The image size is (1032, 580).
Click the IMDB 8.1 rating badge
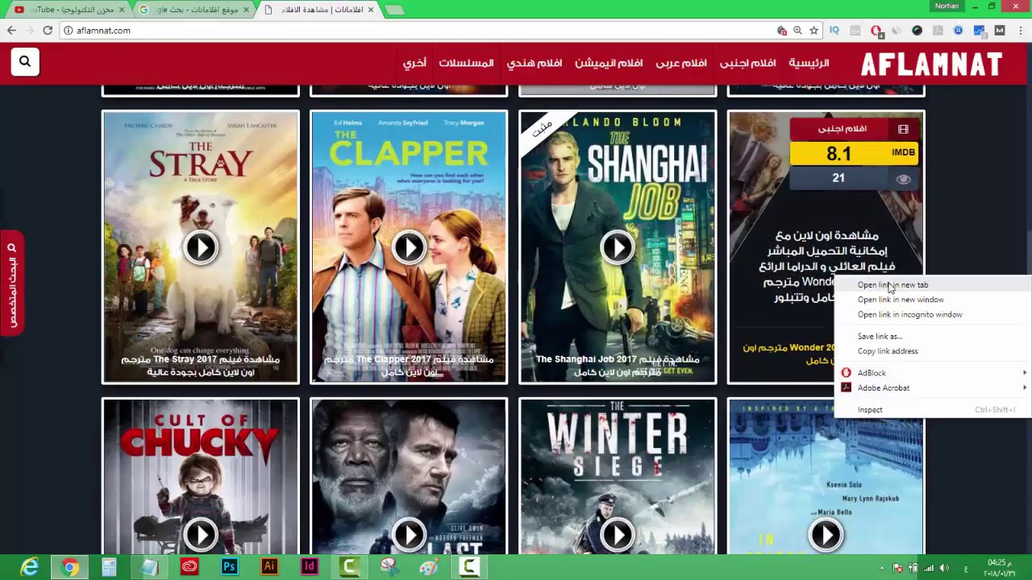[x=855, y=153]
